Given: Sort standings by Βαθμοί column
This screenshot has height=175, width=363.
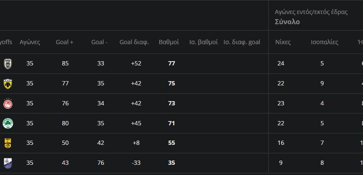Looking at the screenshot, I should point(169,42).
